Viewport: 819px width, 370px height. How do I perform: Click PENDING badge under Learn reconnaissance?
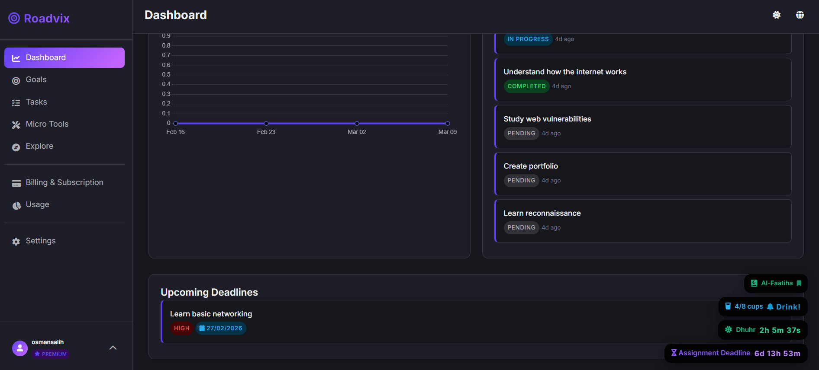(x=521, y=227)
